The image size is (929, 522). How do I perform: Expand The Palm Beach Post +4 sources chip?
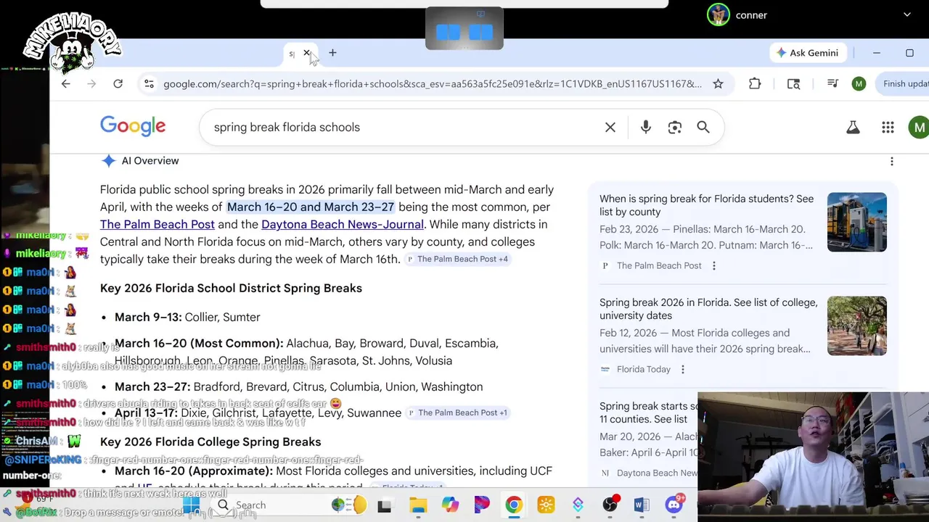(457, 259)
